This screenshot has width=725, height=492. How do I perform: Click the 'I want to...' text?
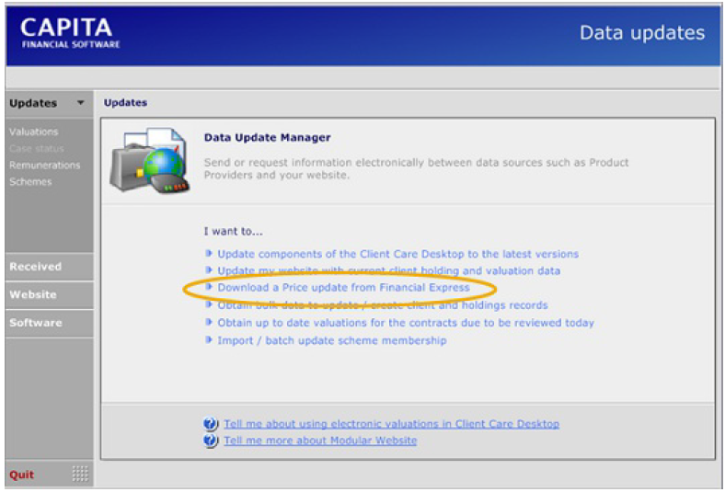point(233,231)
